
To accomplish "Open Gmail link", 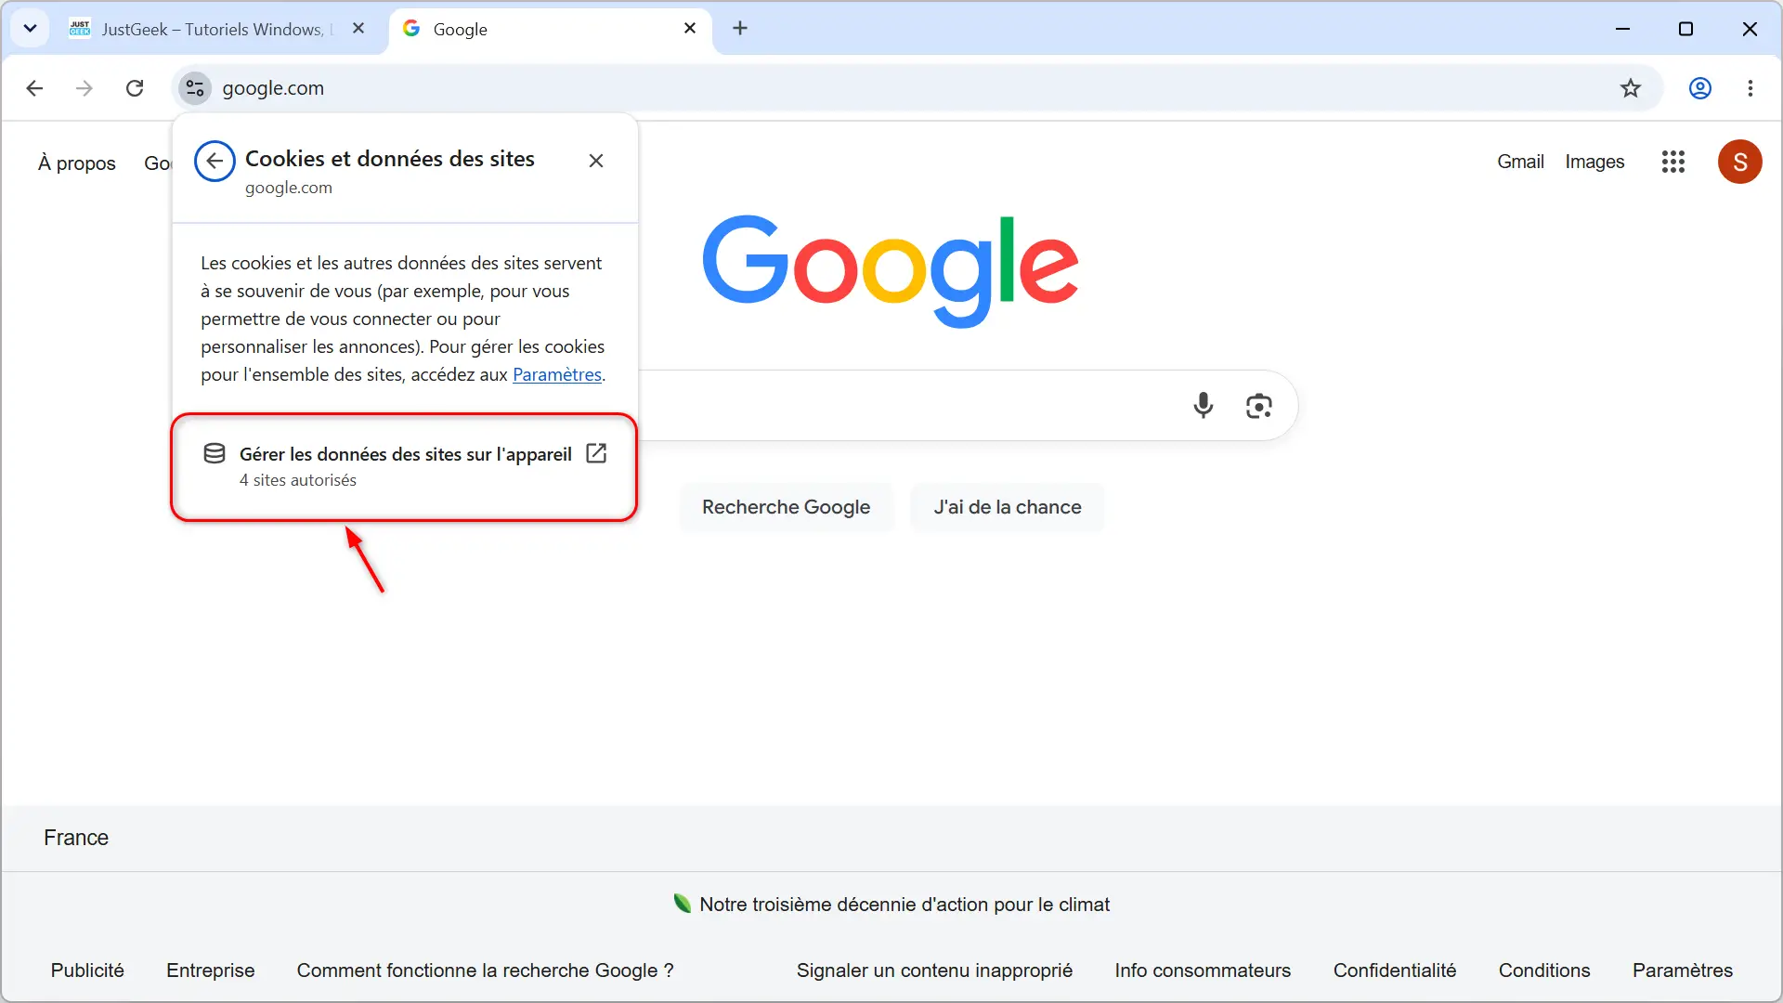I will coord(1520,162).
